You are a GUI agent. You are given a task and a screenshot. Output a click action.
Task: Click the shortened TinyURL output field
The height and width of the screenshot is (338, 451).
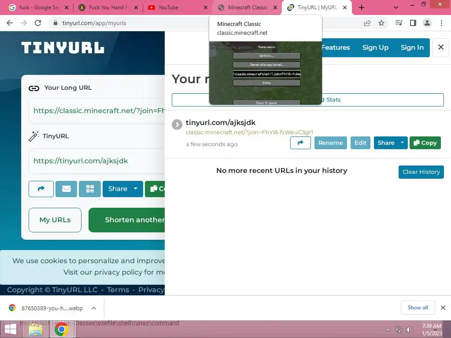tap(97, 161)
